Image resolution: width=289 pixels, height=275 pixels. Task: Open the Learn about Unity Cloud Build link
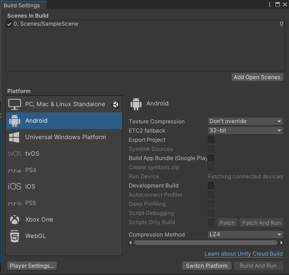pyautogui.click(x=244, y=254)
